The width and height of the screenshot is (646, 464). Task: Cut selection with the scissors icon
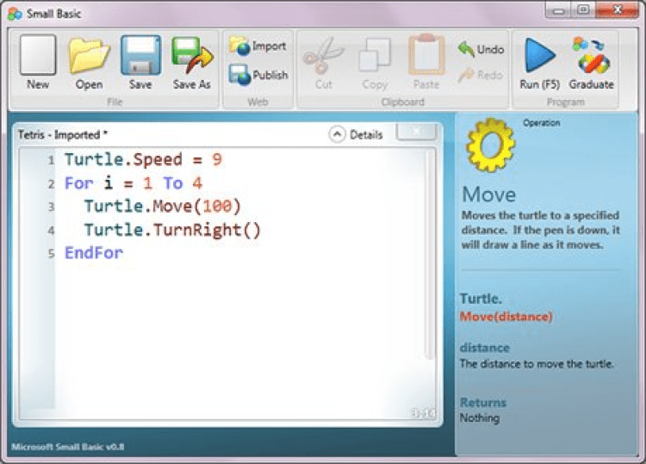tap(324, 63)
